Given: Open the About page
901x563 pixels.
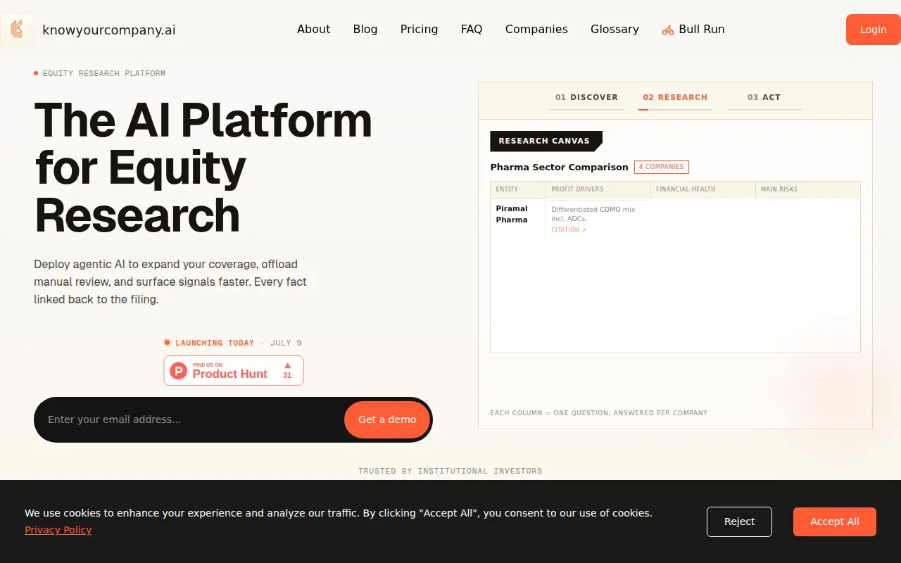Looking at the screenshot, I should coord(313,29).
